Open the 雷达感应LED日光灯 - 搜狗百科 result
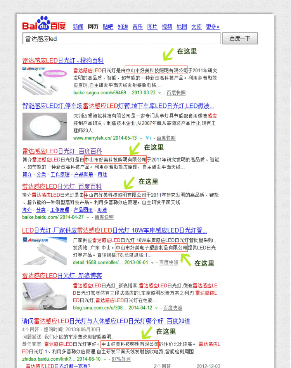This screenshot has height=368, width=291. pyautogui.click(x=63, y=61)
